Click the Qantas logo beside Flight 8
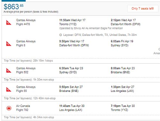 click(x=9, y=44)
